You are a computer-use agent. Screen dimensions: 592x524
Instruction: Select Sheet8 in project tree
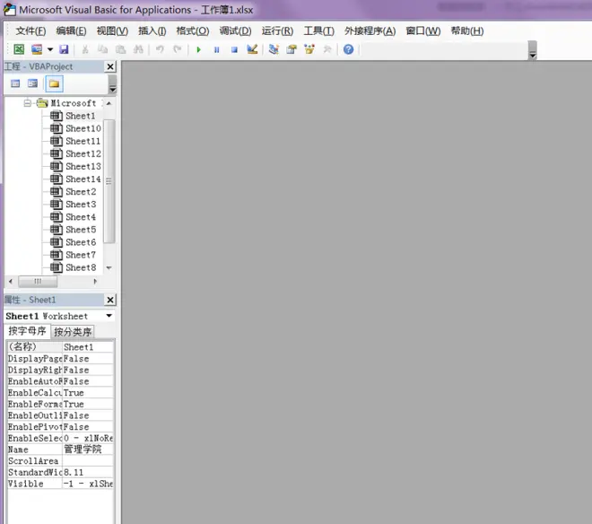(81, 267)
